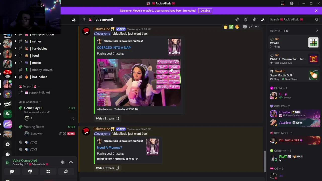Open Diablo II: Resurrected activity card
The image size is (322, 181).
(294, 59)
